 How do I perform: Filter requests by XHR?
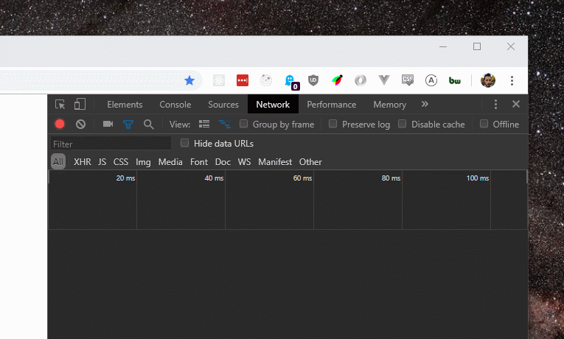[x=83, y=162]
